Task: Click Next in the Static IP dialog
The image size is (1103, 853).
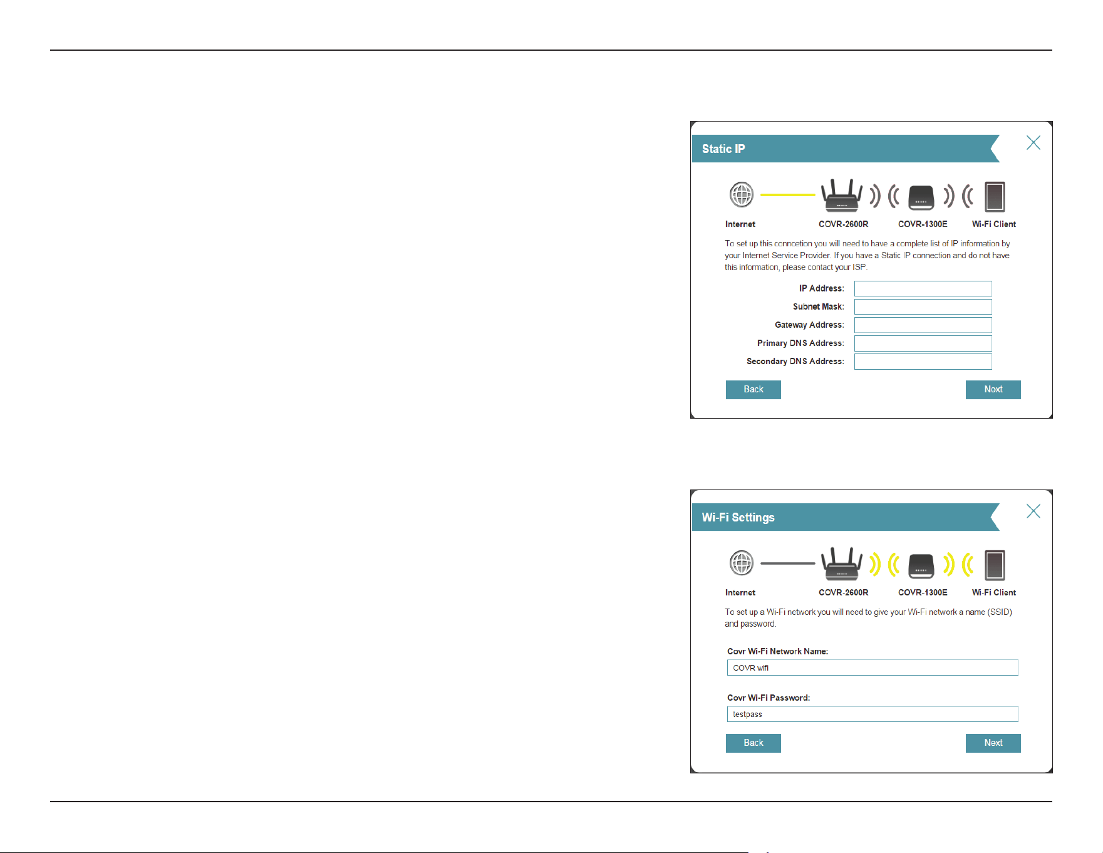Action: pos(993,389)
